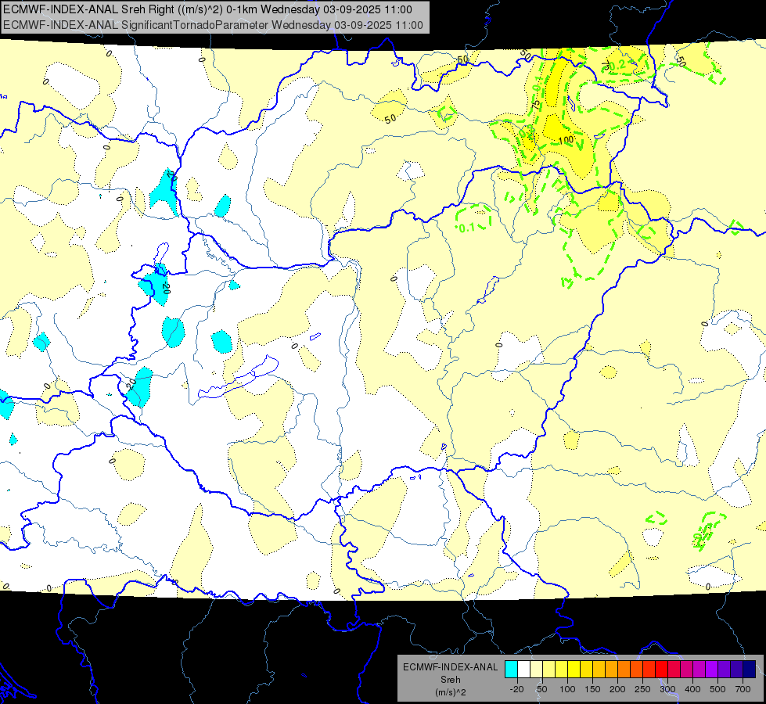Click the legend scale value 300
This screenshot has height=704, width=766.
(x=667, y=689)
